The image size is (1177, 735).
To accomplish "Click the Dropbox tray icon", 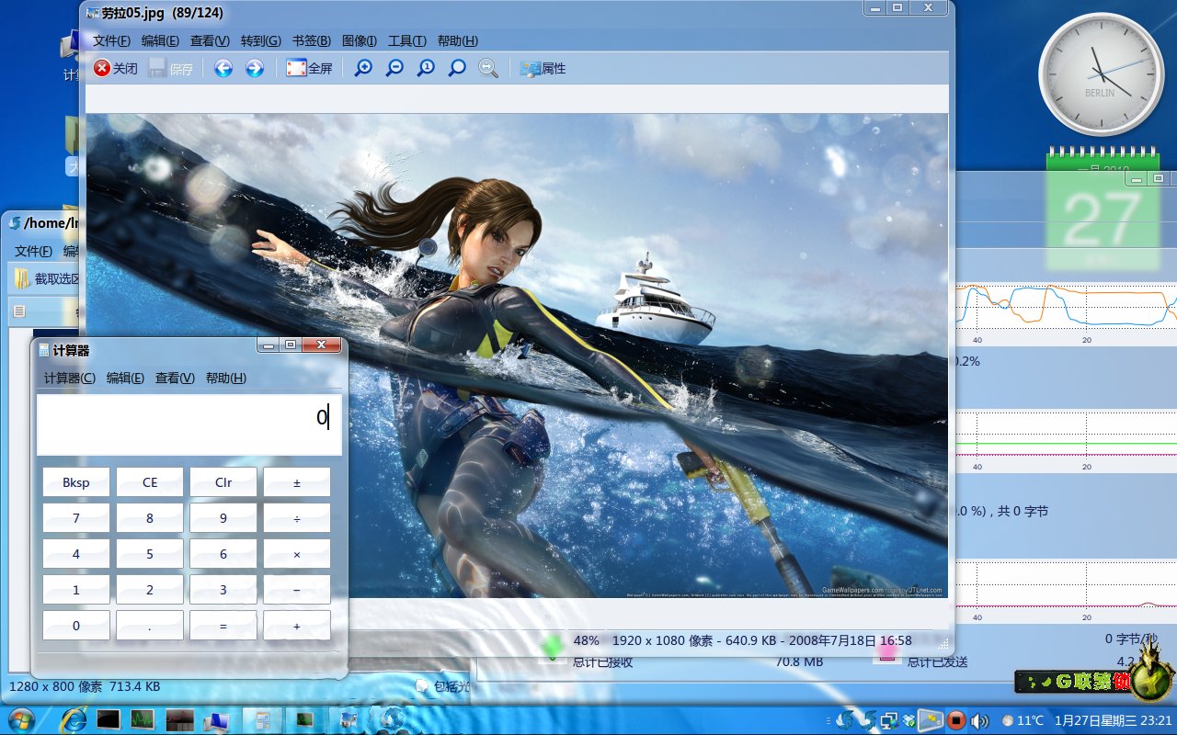I will 909,720.
